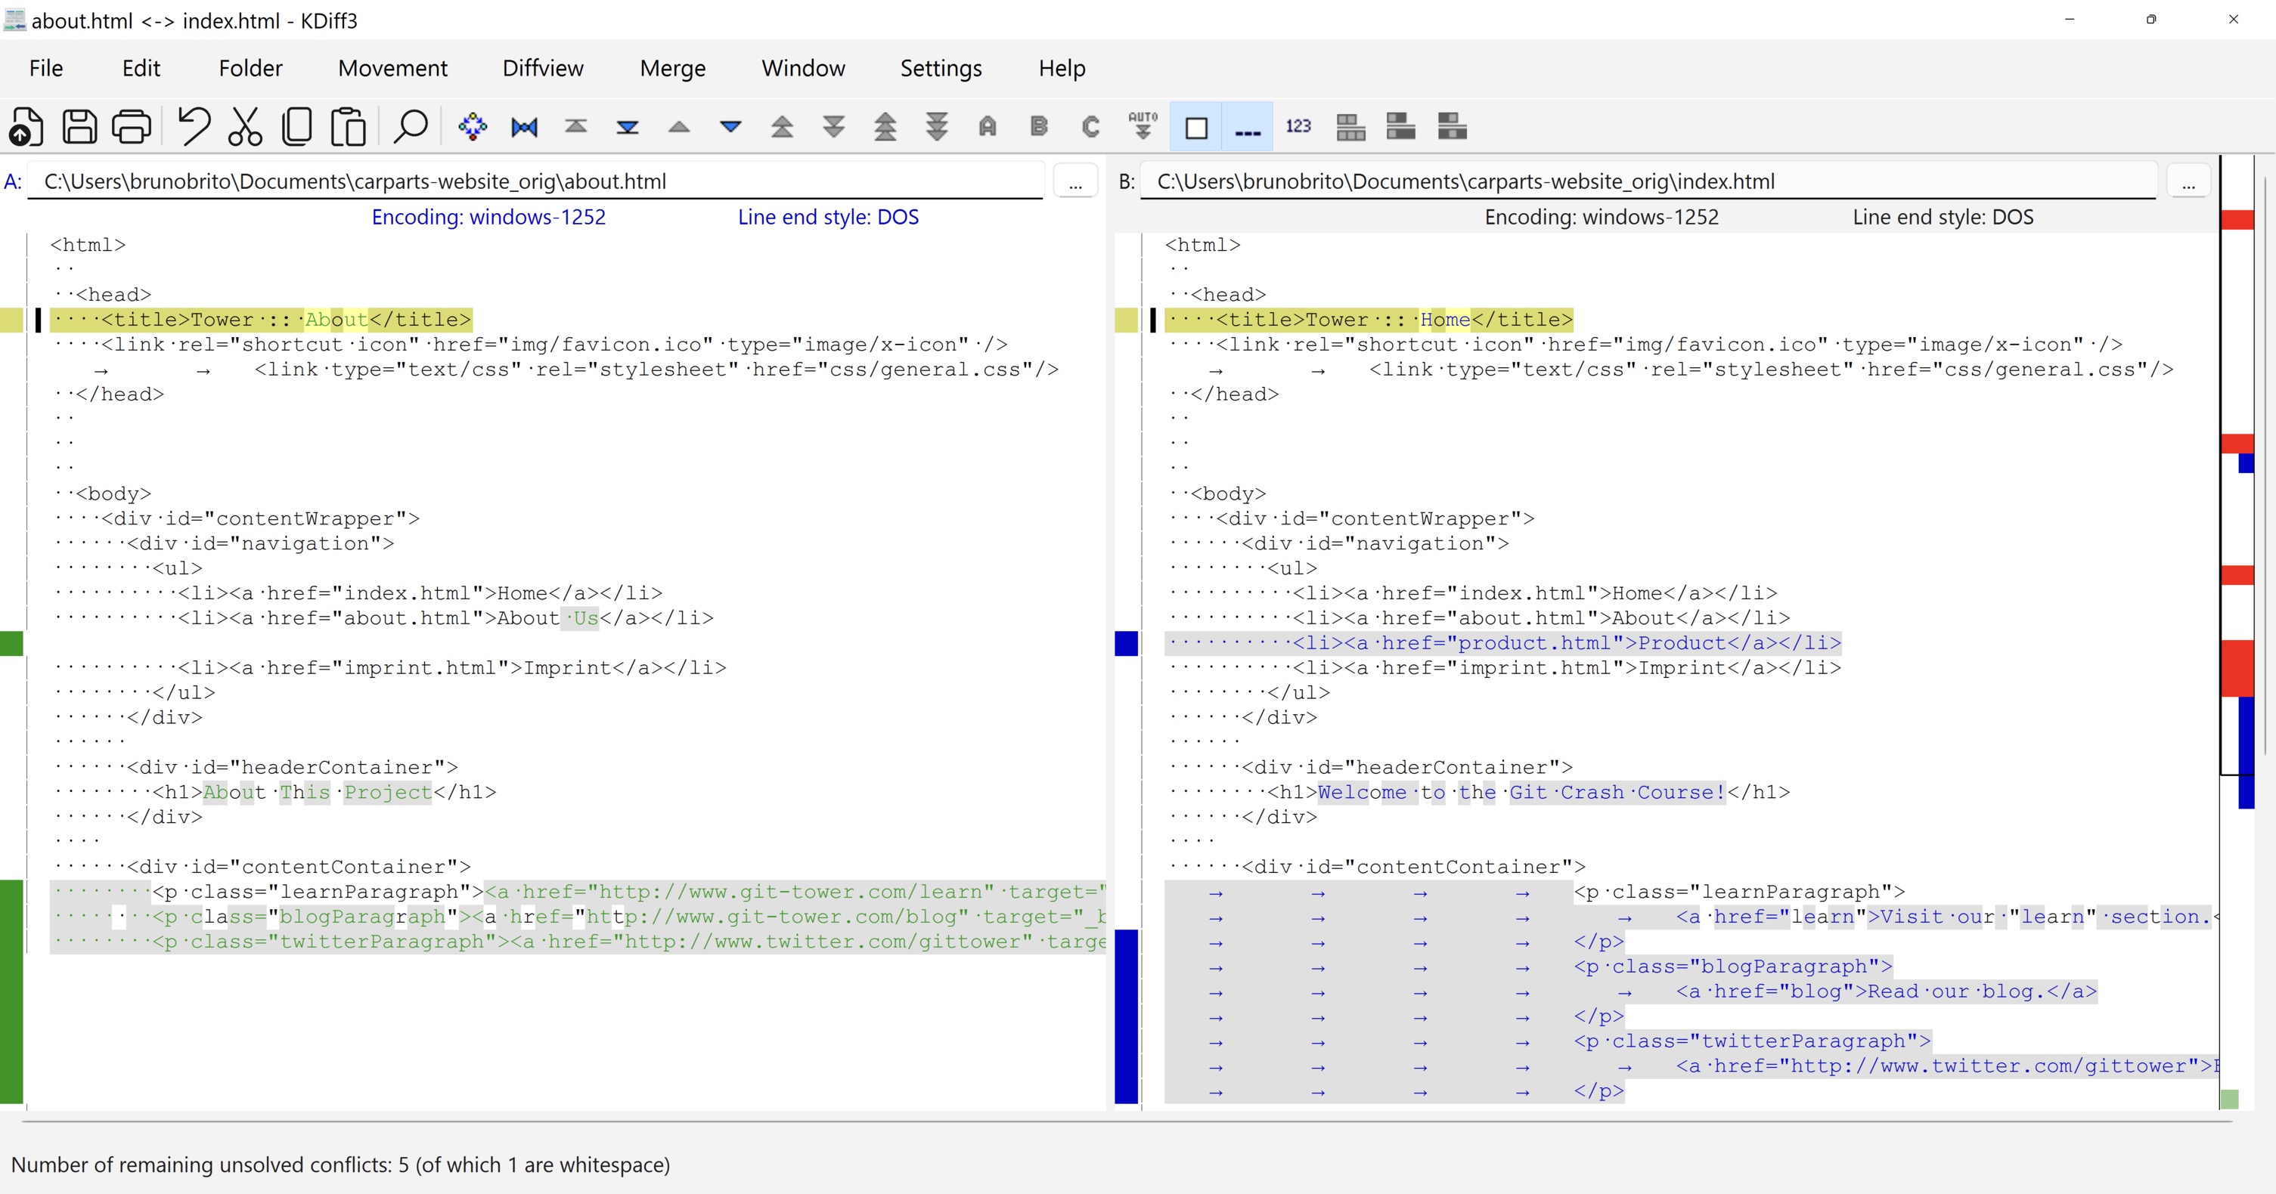Image resolution: width=2276 pixels, height=1194 pixels.
Task: Jump to the first delta
Action: [575, 126]
